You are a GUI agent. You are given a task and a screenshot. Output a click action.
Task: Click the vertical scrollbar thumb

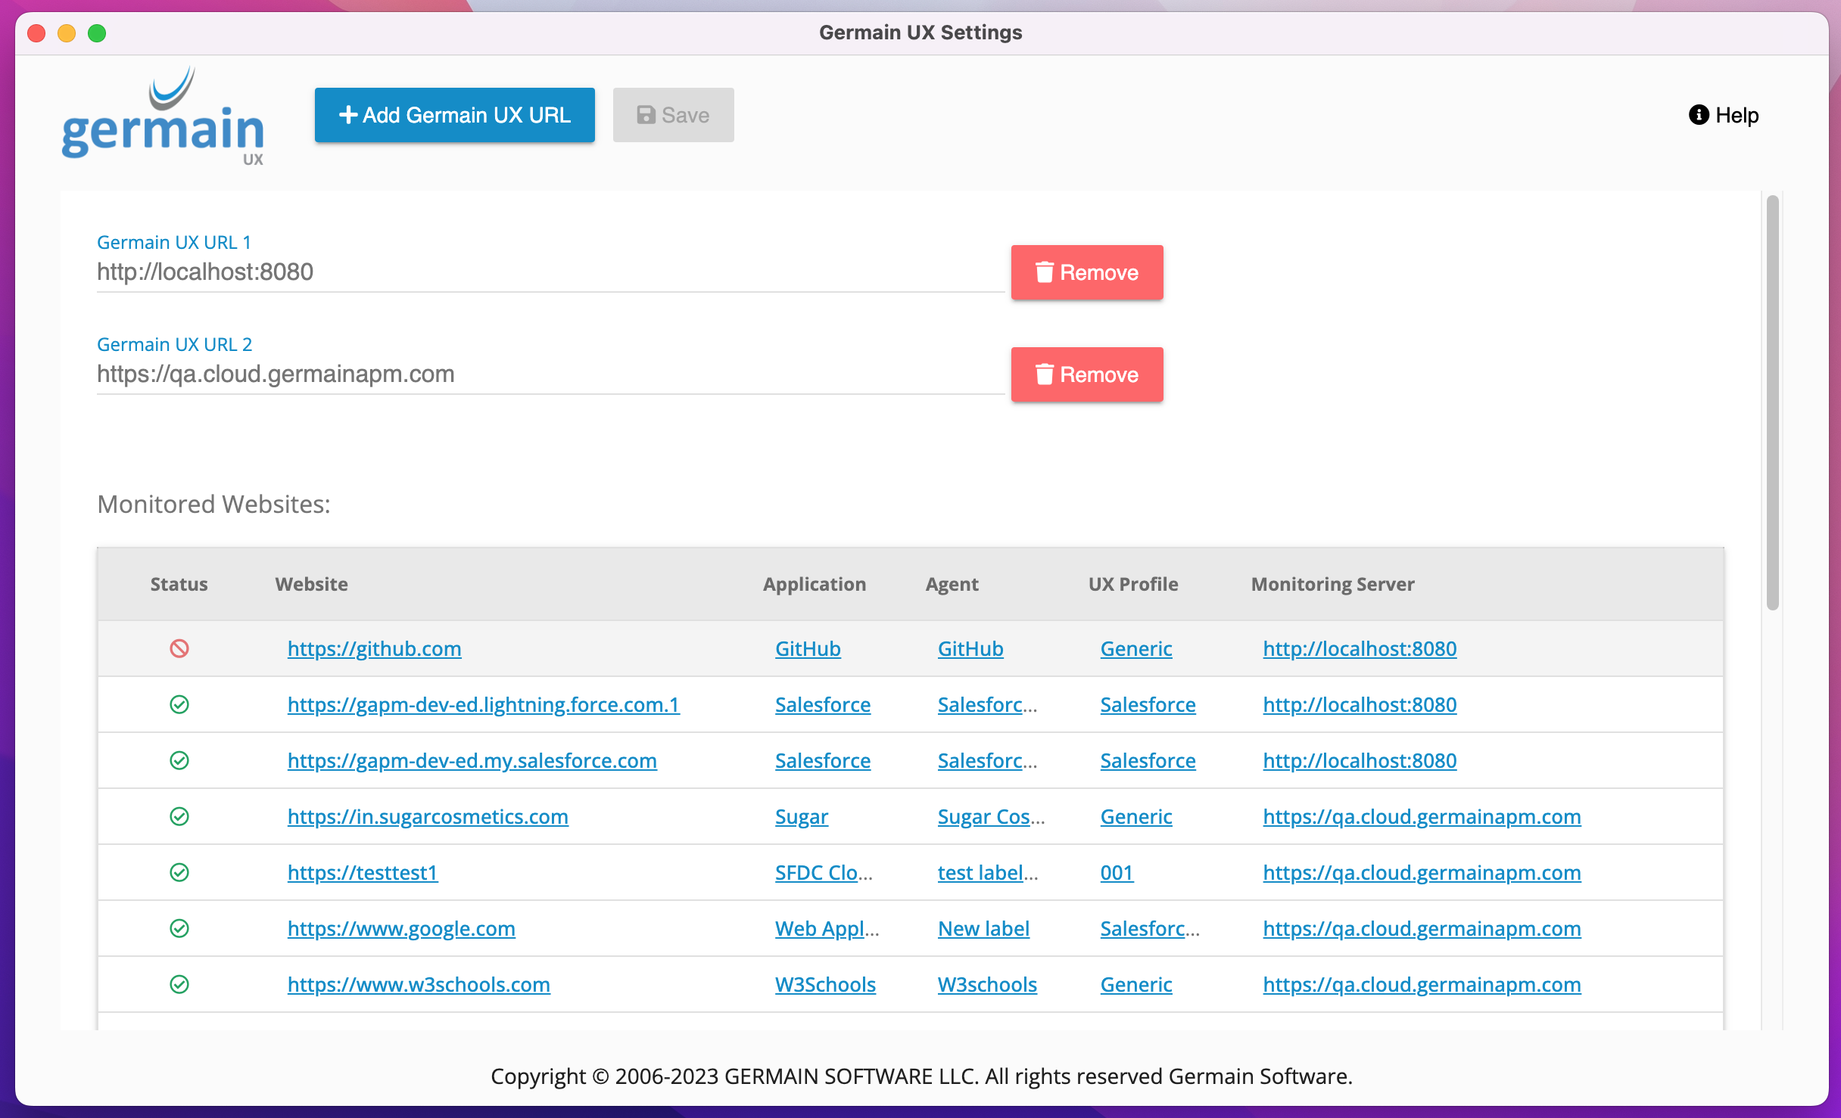(1772, 401)
